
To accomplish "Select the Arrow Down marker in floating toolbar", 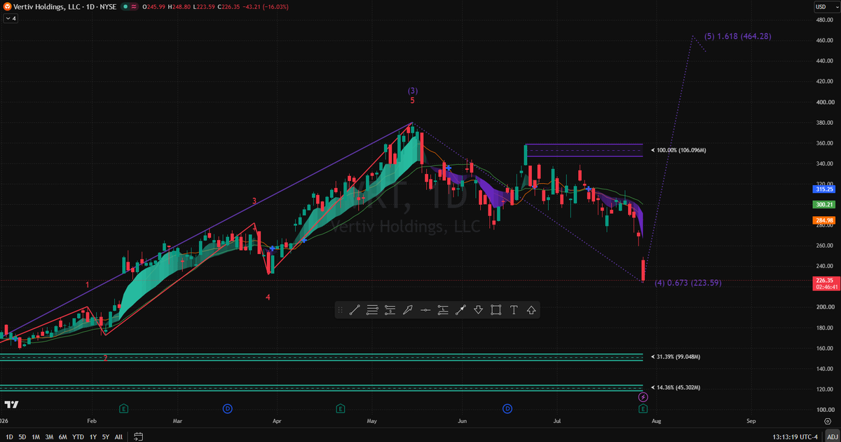I will 479,310.
